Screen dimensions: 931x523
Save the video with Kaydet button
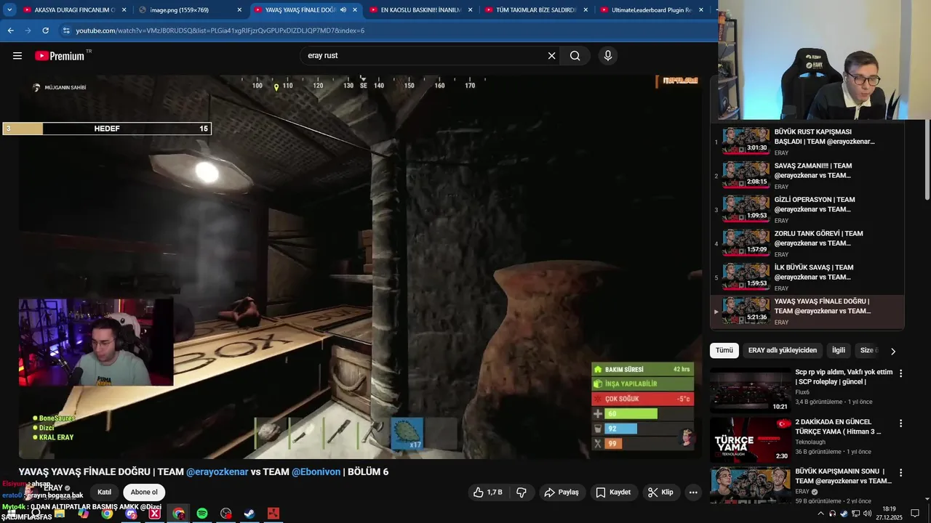coord(613,492)
